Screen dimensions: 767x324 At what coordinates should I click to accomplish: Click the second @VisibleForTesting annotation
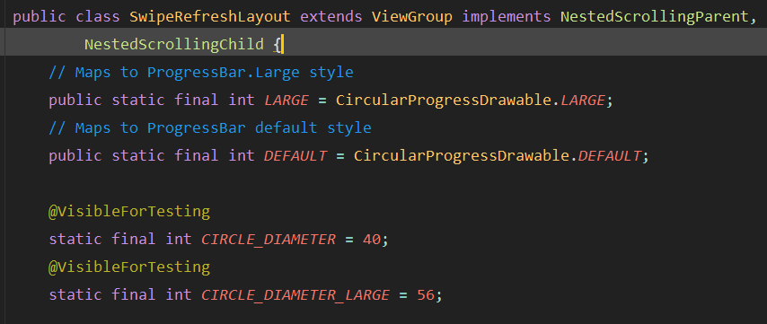pyautogui.click(x=129, y=267)
